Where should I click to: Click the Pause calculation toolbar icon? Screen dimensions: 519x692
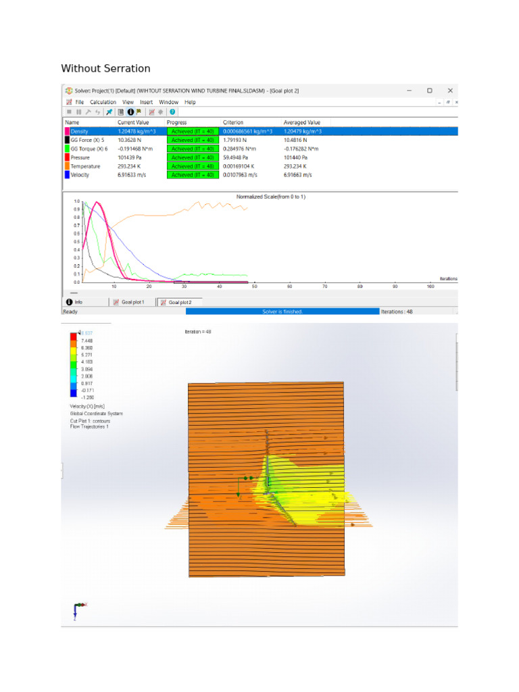(x=79, y=112)
